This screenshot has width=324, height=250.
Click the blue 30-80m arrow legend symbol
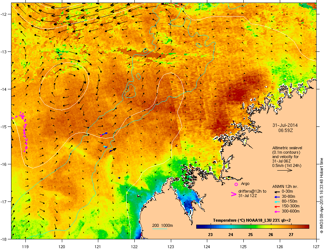(277, 197)
